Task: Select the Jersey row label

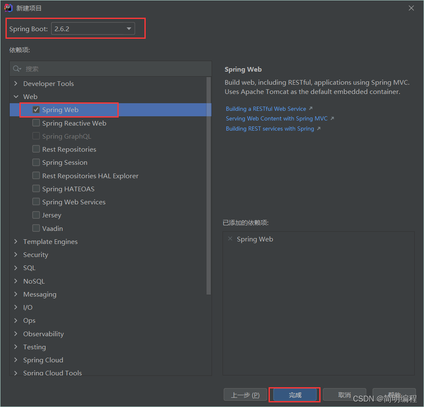Action: click(52, 215)
